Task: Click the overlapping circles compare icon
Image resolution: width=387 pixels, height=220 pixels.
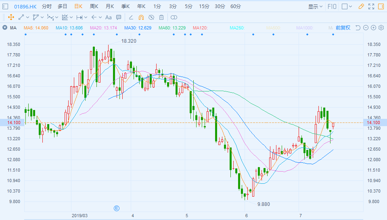Action: pos(174,17)
